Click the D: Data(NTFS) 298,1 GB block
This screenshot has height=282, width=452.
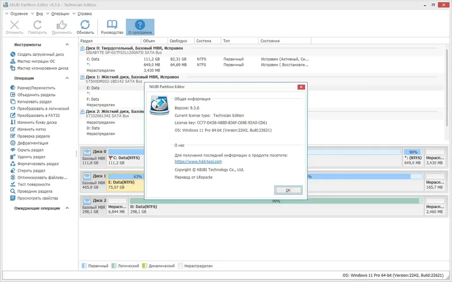[x=276, y=206]
